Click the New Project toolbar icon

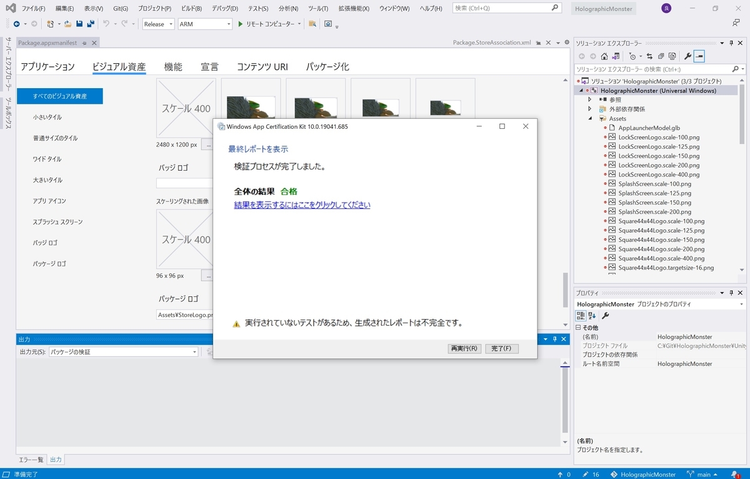coord(51,24)
